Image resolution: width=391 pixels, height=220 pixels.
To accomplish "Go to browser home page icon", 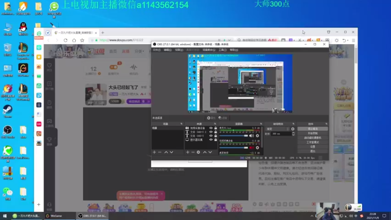I will [x=74, y=40].
